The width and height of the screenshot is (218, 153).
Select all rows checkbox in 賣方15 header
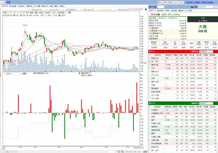(x=150, y=107)
